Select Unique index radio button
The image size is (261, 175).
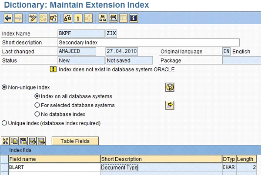(5, 123)
